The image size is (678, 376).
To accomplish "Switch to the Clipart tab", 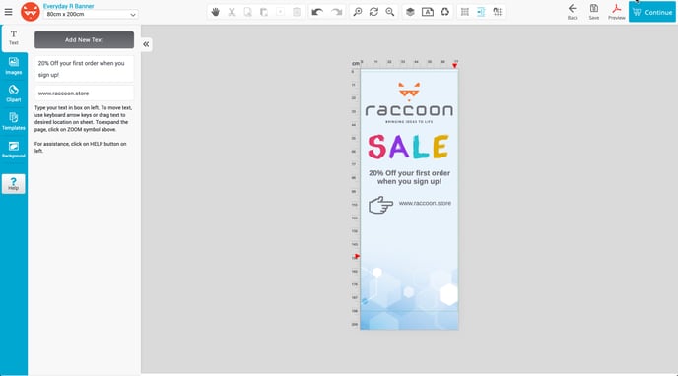I will click(x=14, y=94).
